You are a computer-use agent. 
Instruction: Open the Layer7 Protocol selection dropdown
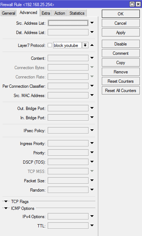[85, 45]
